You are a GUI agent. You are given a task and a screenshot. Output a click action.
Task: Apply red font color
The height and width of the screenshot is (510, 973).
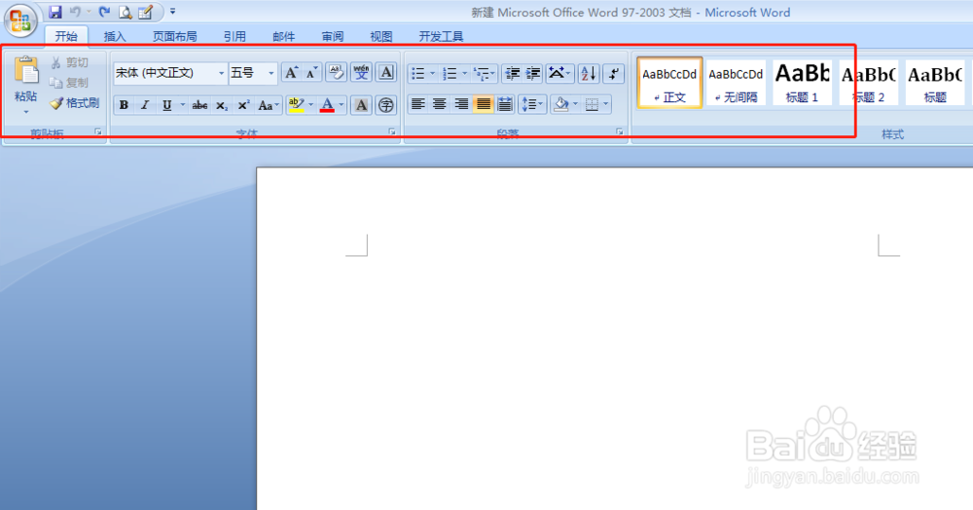pyautogui.click(x=327, y=105)
